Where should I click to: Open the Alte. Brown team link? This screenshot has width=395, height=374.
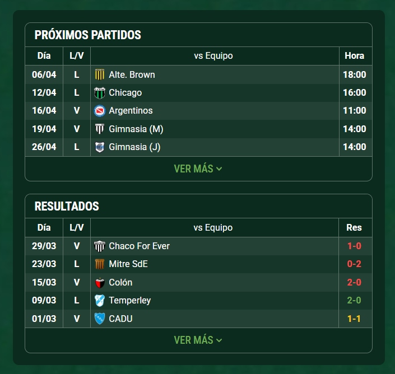point(132,75)
